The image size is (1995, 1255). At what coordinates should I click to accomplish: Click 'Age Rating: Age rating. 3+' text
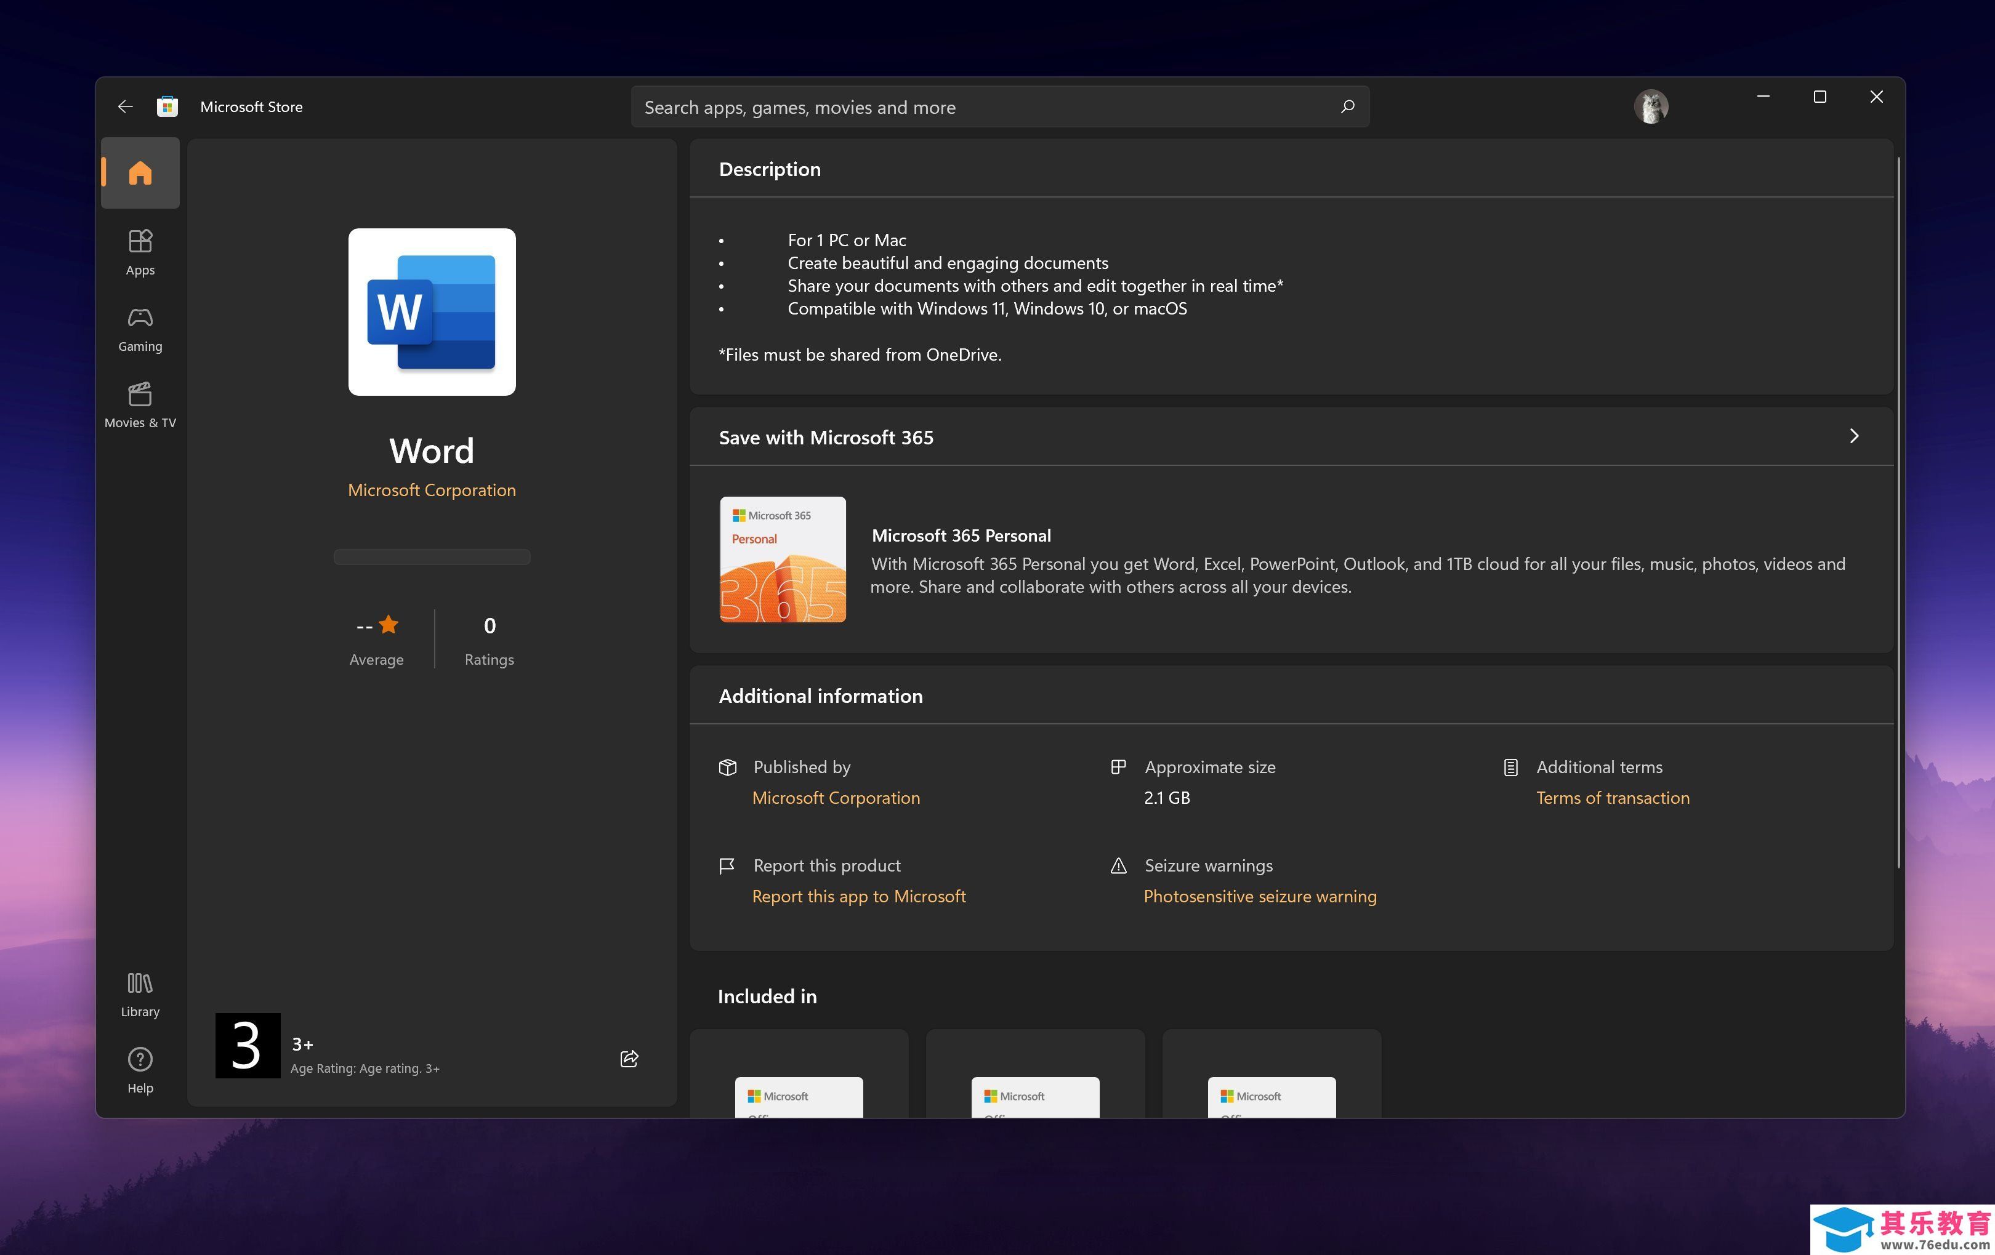point(365,1069)
